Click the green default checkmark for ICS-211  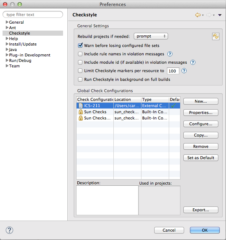(x=174, y=106)
